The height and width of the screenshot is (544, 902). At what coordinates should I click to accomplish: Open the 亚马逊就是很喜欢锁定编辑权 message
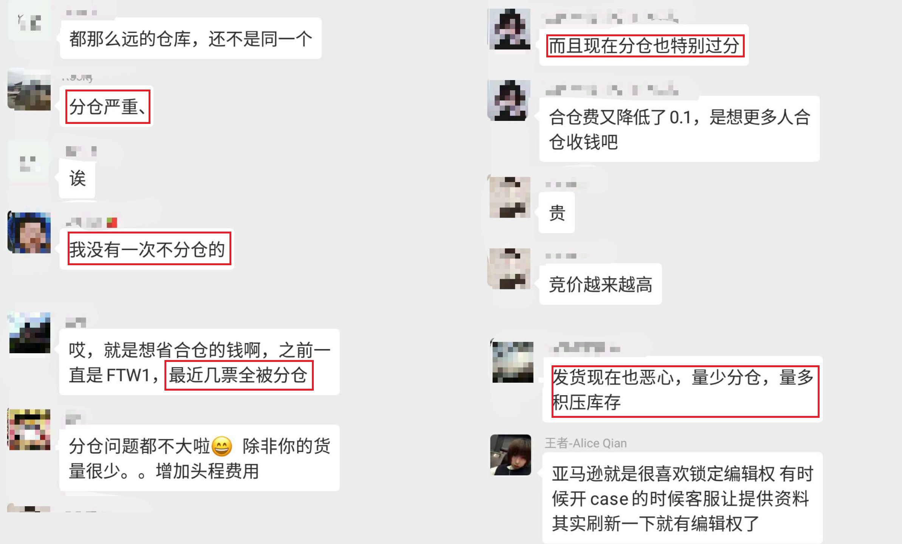click(x=682, y=498)
